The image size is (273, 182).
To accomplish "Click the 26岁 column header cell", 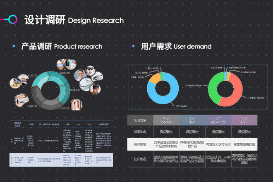I will [218, 120].
